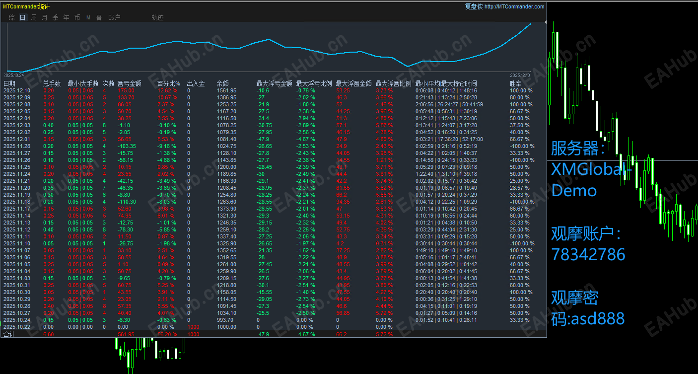698x374 pixels.
Task: Click total percentage 56.20 %
Action: pos(168,335)
